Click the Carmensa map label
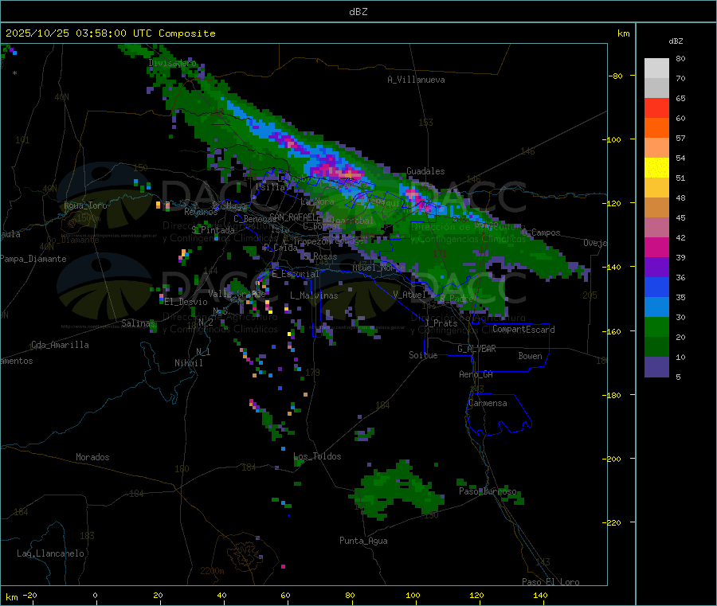This screenshot has height=606, width=717. 488,403
